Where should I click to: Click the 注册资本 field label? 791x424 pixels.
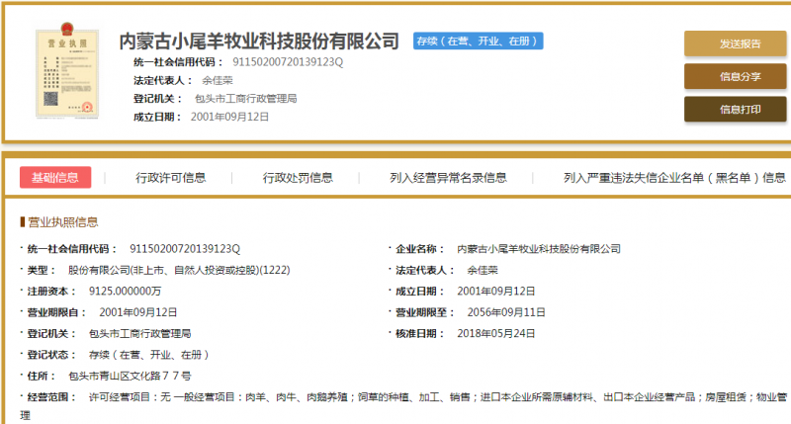51,291
